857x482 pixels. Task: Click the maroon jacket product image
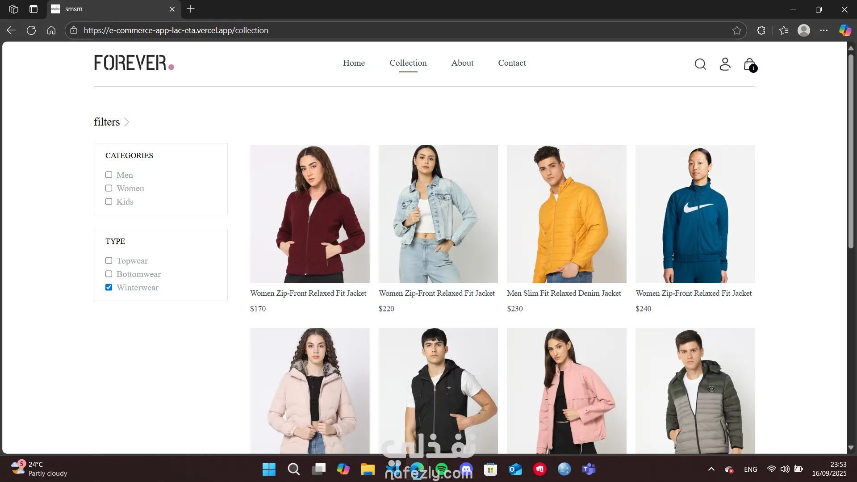point(310,214)
